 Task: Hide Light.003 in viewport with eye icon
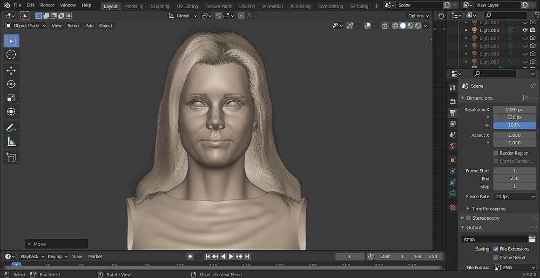[x=525, y=30]
